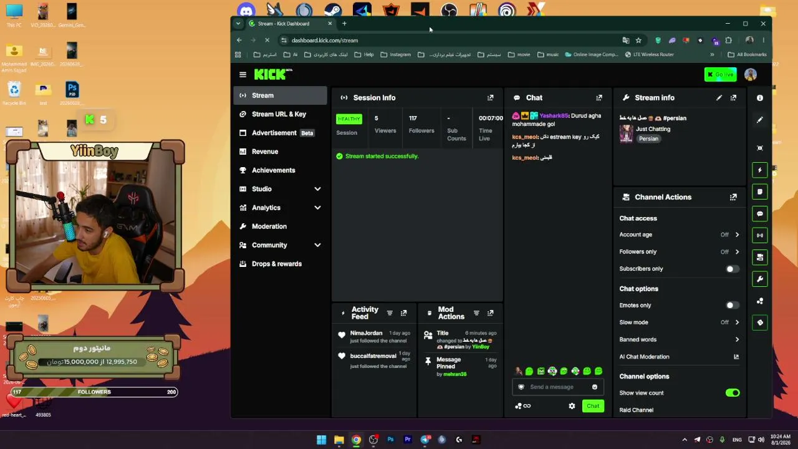
Task: Click the Send a message field
Action: 558,387
